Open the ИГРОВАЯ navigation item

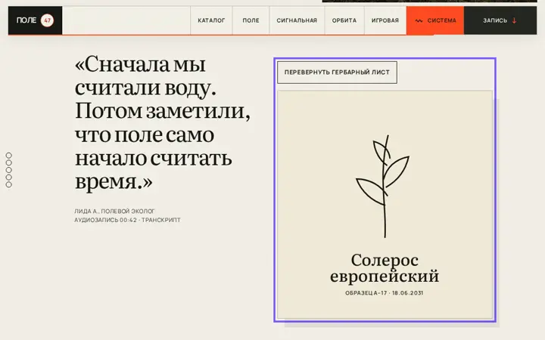385,20
